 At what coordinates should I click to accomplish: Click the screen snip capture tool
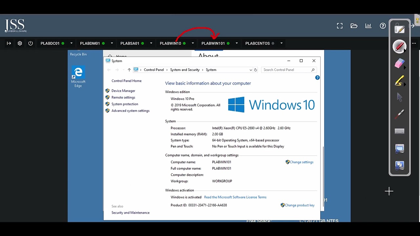[399, 148]
